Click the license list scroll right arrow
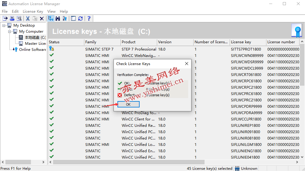The height and width of the screenshot is (171, 305). pos(297,162)
